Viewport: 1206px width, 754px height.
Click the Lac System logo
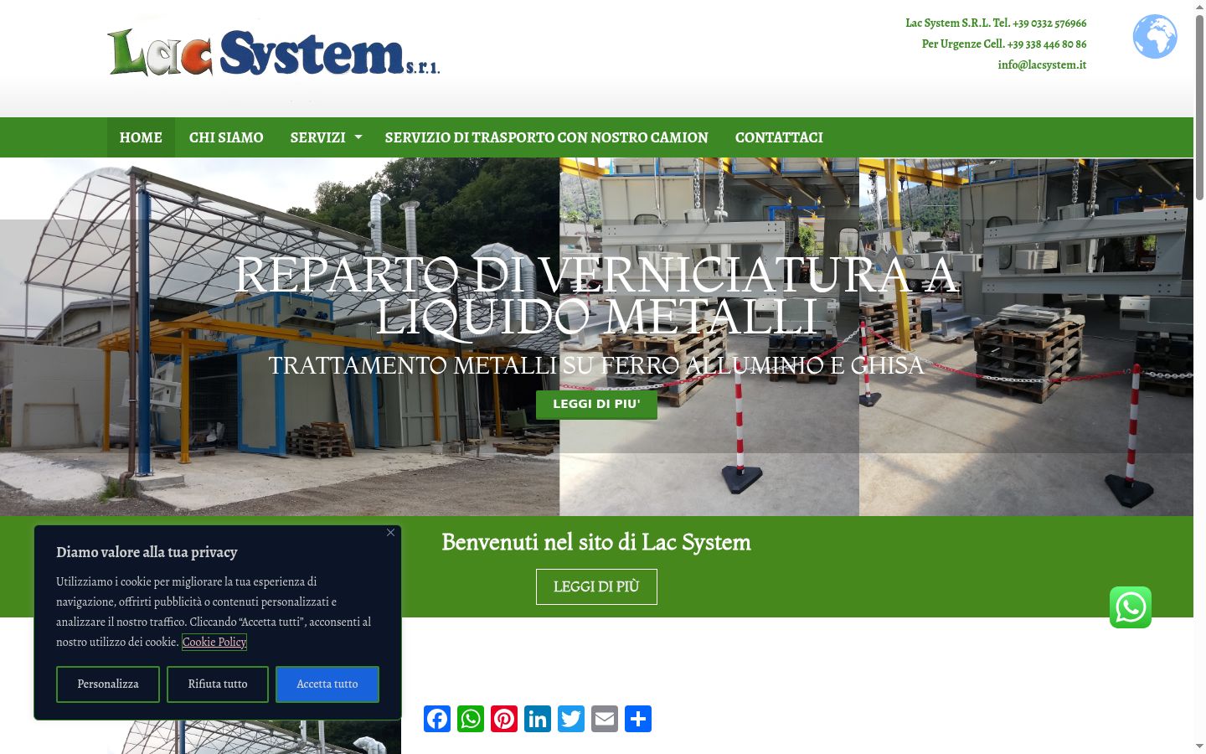(274, 53)
